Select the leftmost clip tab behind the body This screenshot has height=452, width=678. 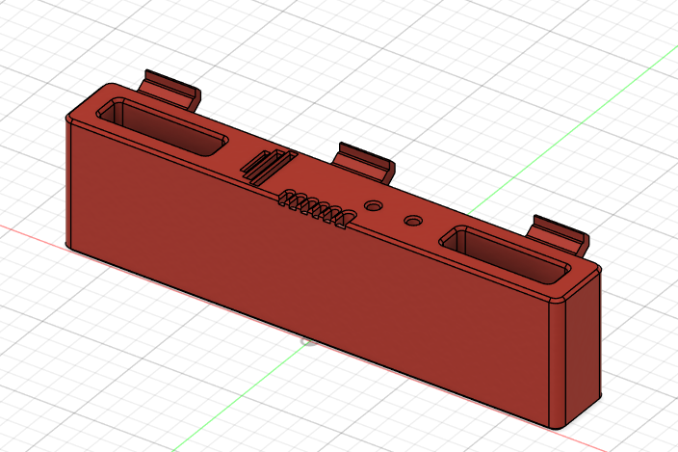pos(169,90)
